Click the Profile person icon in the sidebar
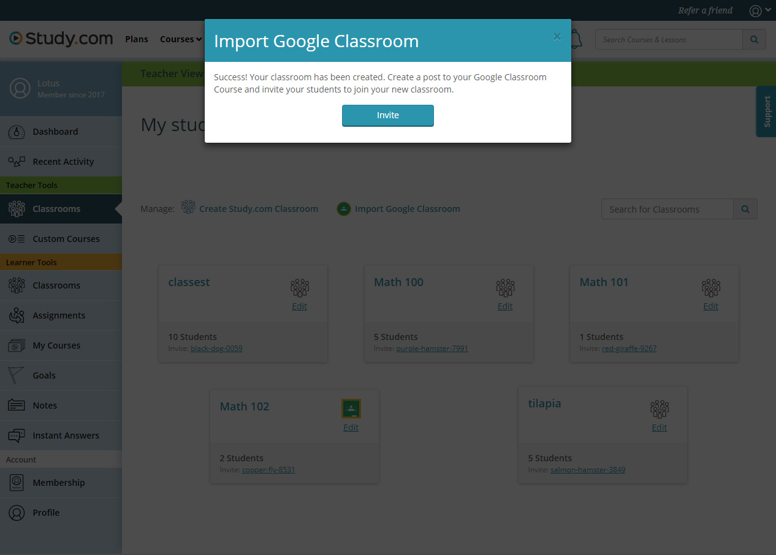Image resolution: width=776 pixels, height=555 pixels. coord(17,513)
